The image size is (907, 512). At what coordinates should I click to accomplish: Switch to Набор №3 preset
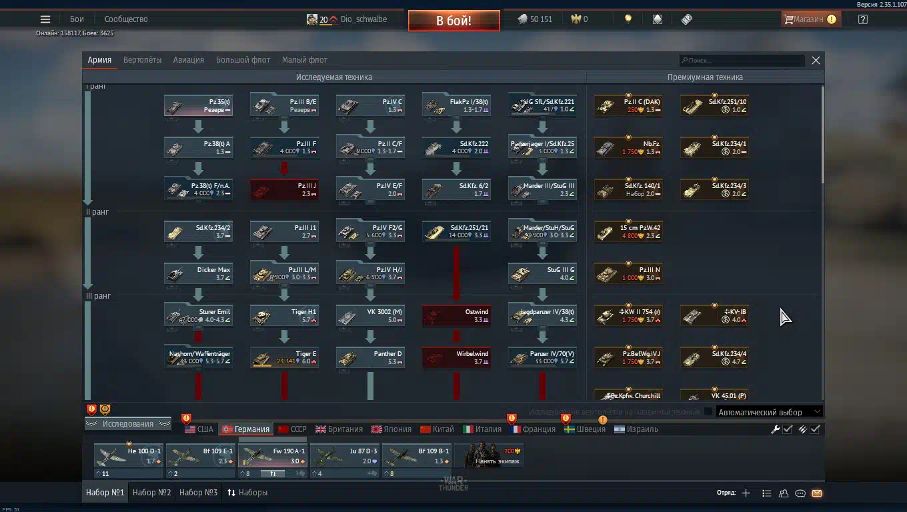coord(199,493)
